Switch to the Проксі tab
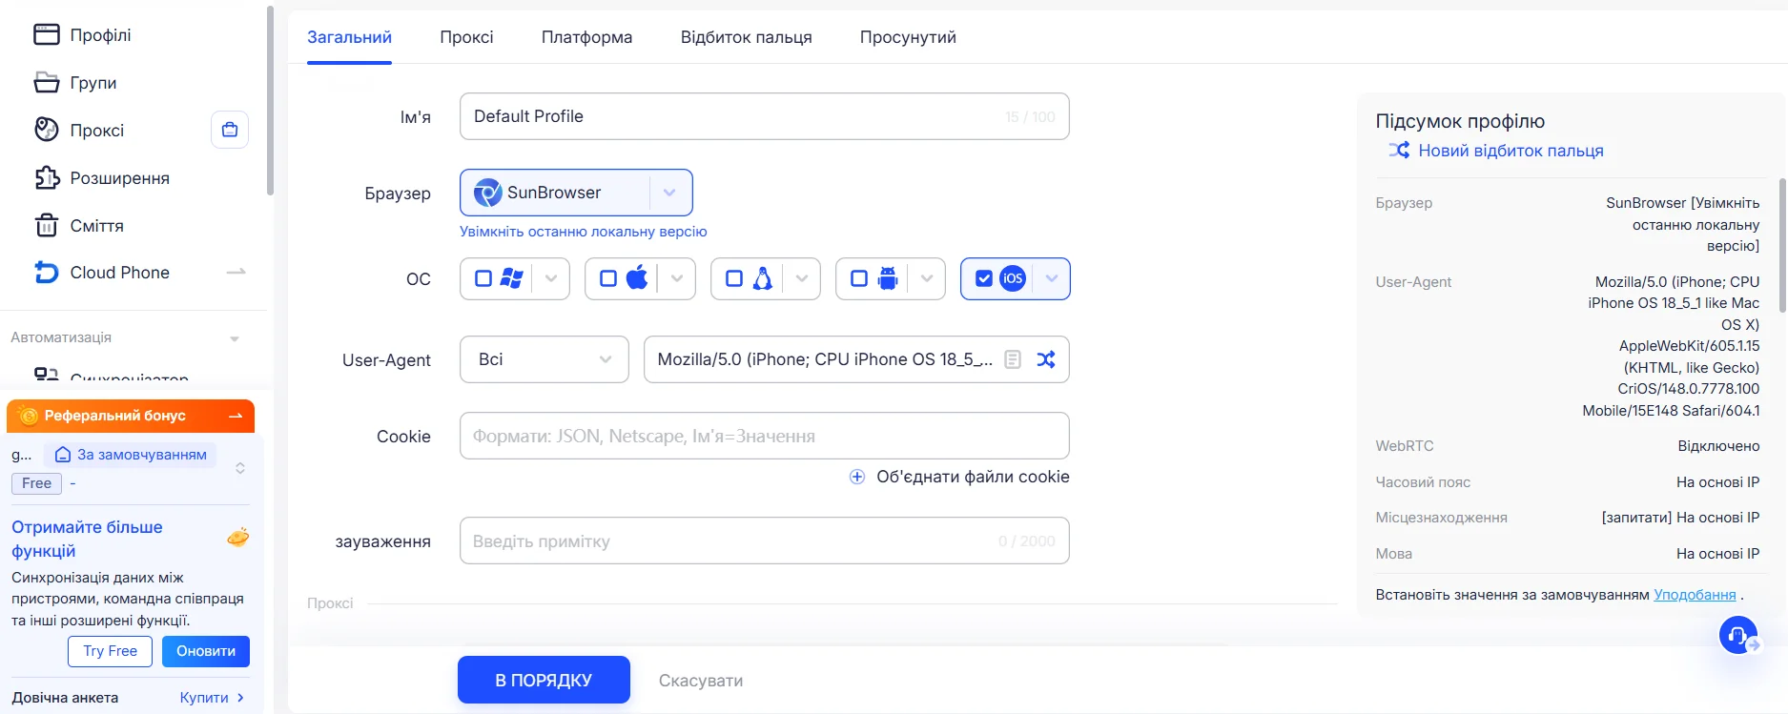Screen dimensions: 1788x714 pos(466,37)
